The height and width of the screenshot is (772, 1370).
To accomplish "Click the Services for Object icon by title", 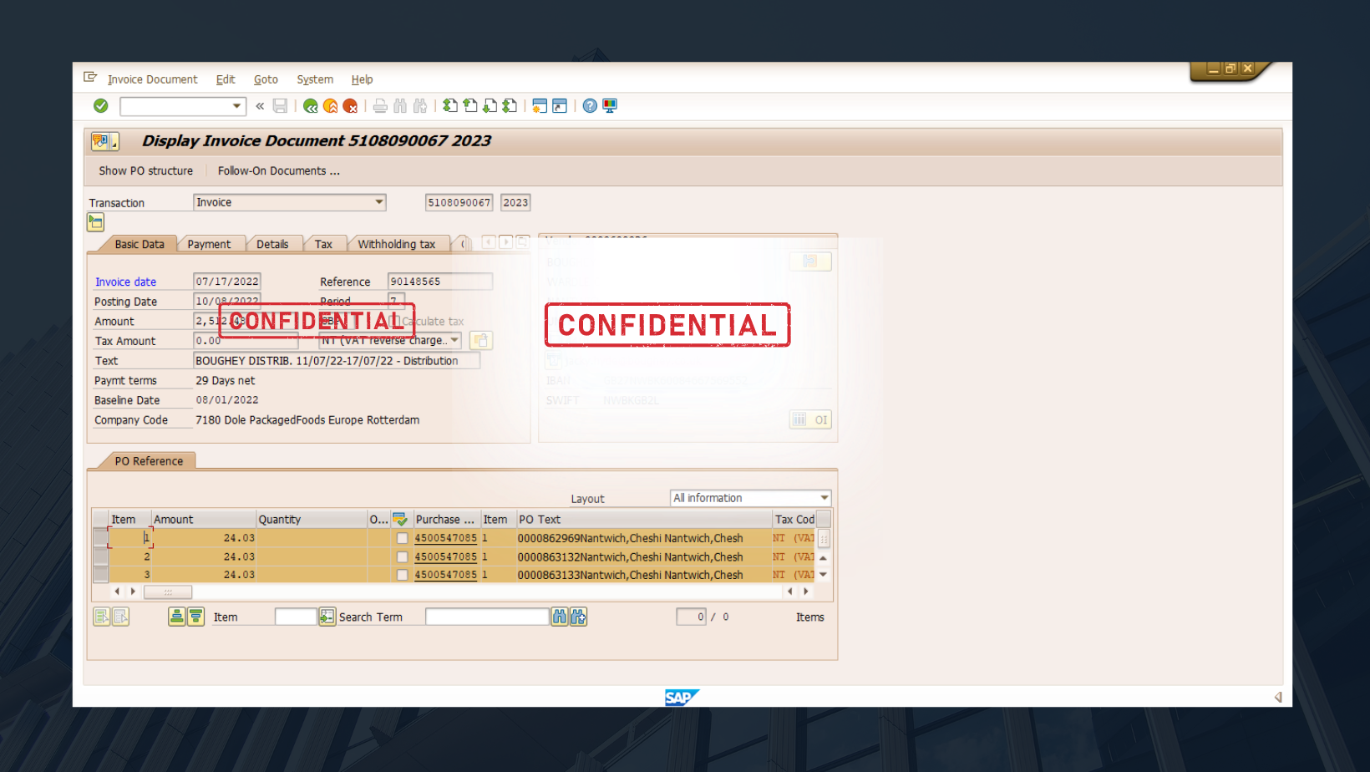I will (104, 141).
